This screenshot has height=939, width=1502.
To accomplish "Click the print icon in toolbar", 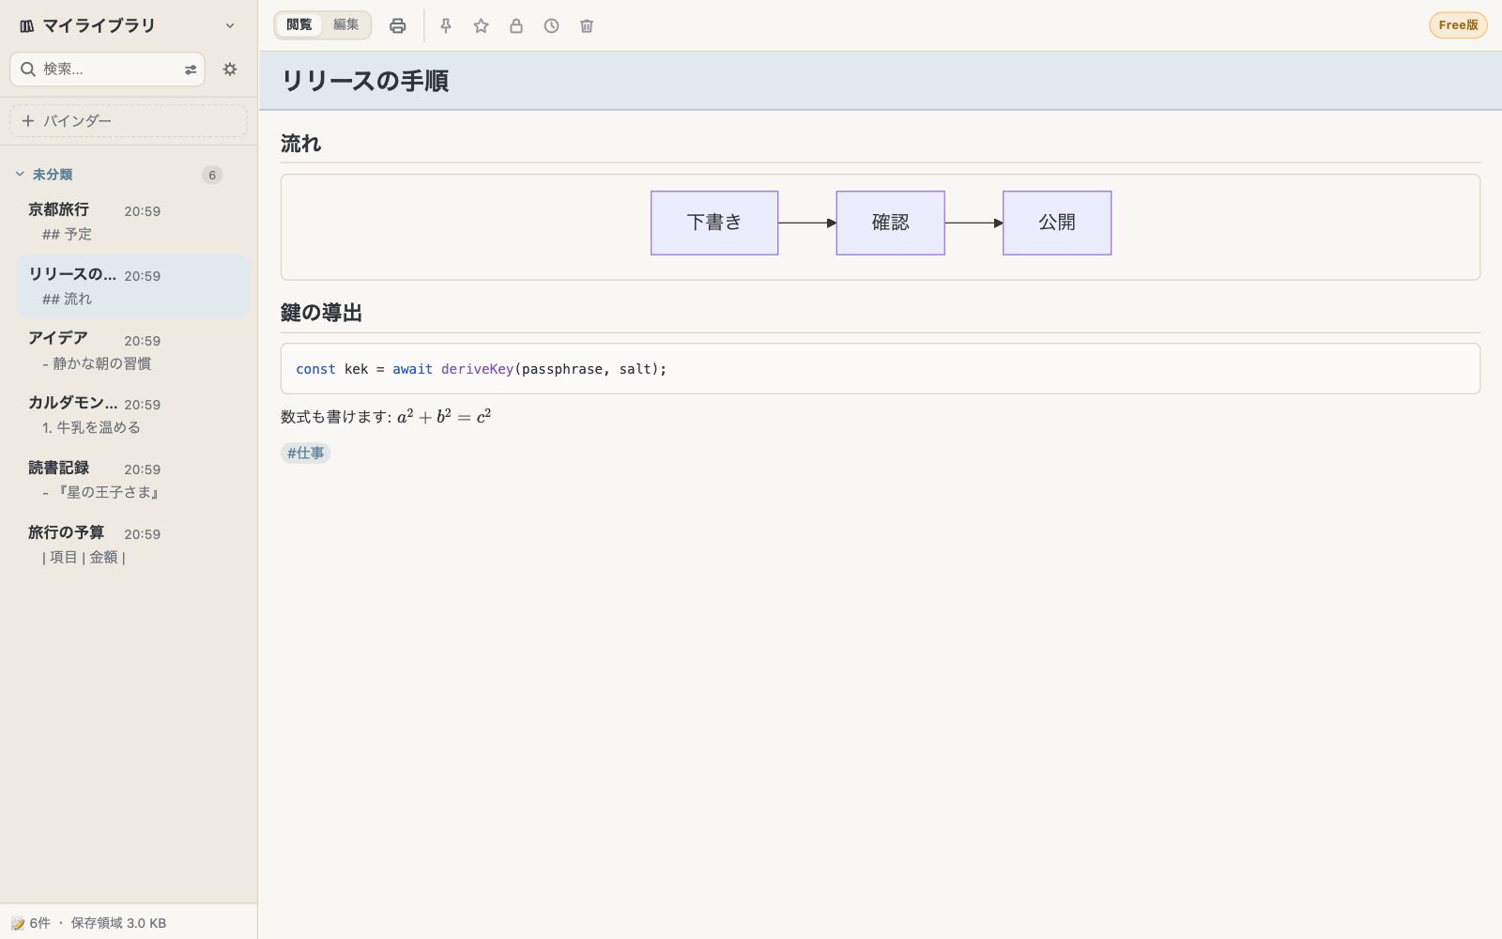I will click(x=398, y=26).
